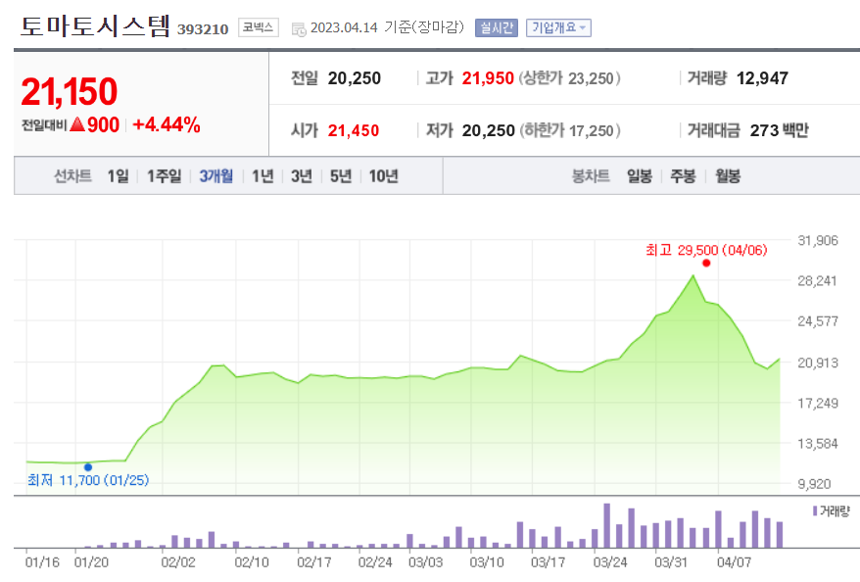The width and height of the screenshot is (860, 582).
Task: Select the 3개월 line chart tab
Action: 216,176
